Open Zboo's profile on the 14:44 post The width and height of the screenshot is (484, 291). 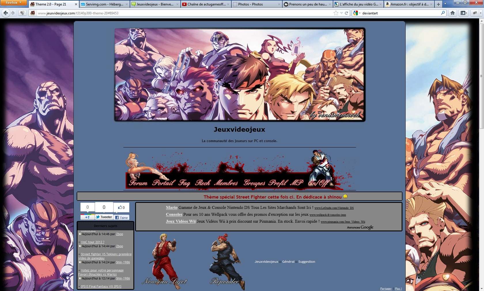[119, 246]
